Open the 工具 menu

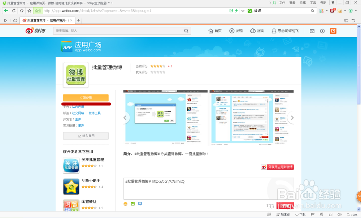click(x=313, y=3)
